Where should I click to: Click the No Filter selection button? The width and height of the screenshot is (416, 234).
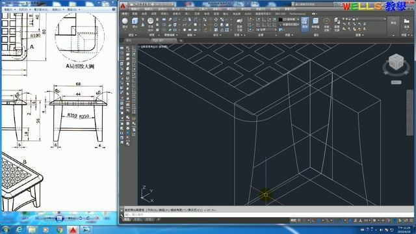pyautogui.click(x=315, y=23)
